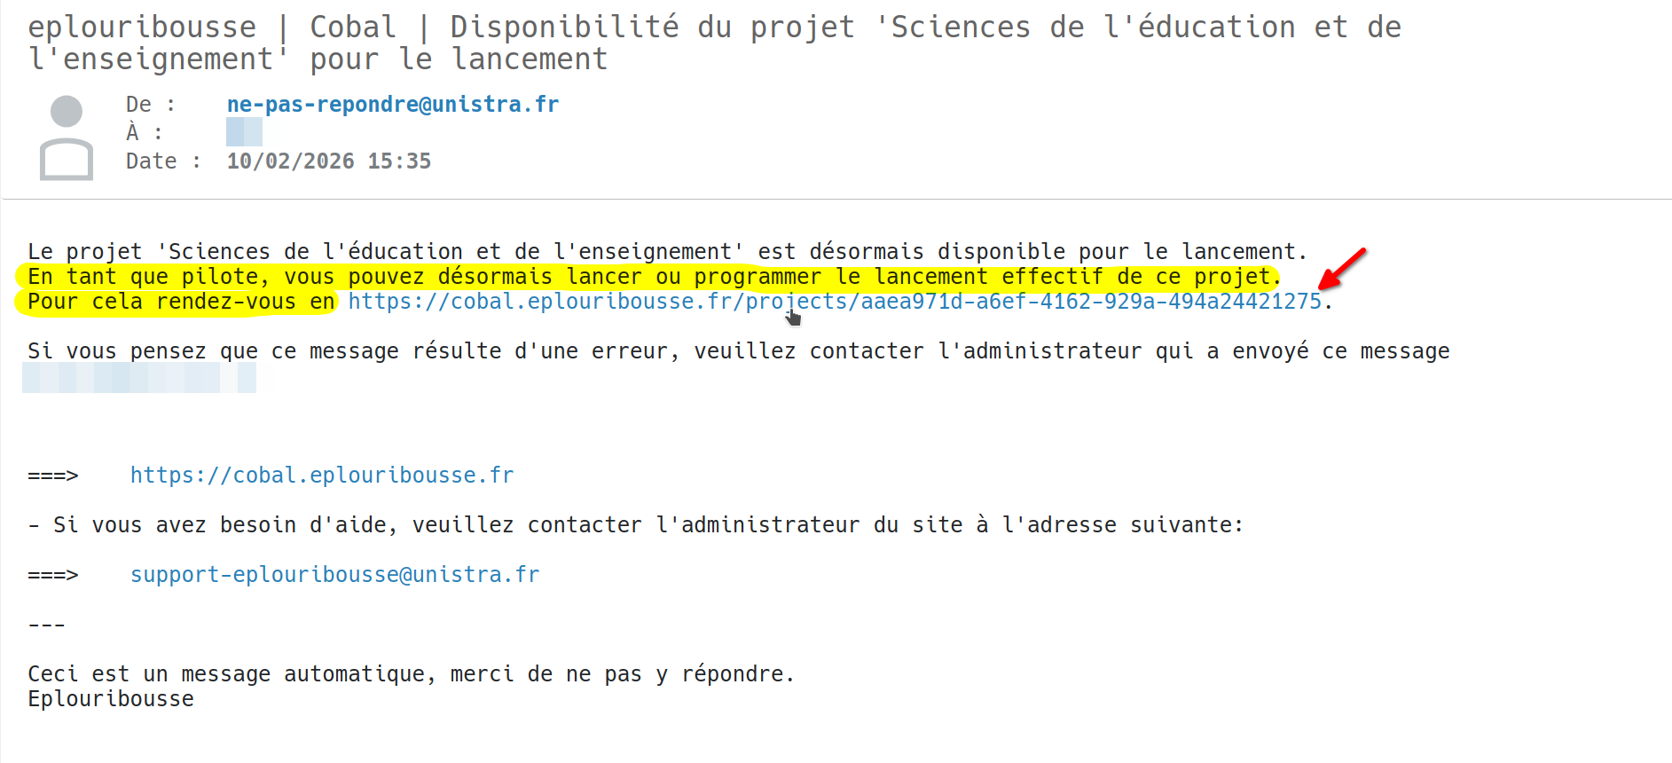Viewport: 1672px width, 763px height.
Task: Click the arrow symbol before the cobal link
Action: [x=53, y=476]
